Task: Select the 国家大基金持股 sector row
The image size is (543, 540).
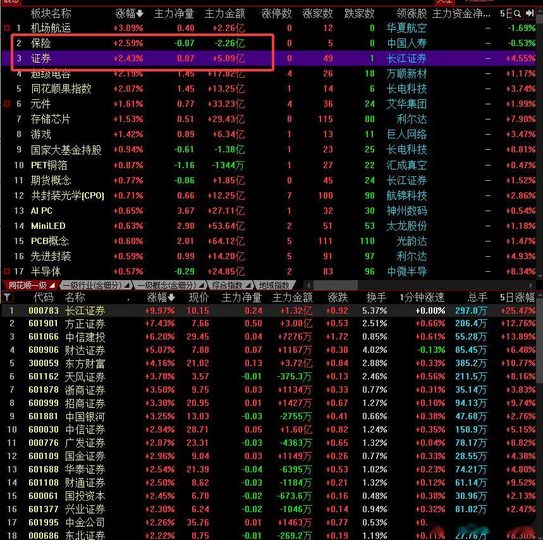Action: [267, 149]
